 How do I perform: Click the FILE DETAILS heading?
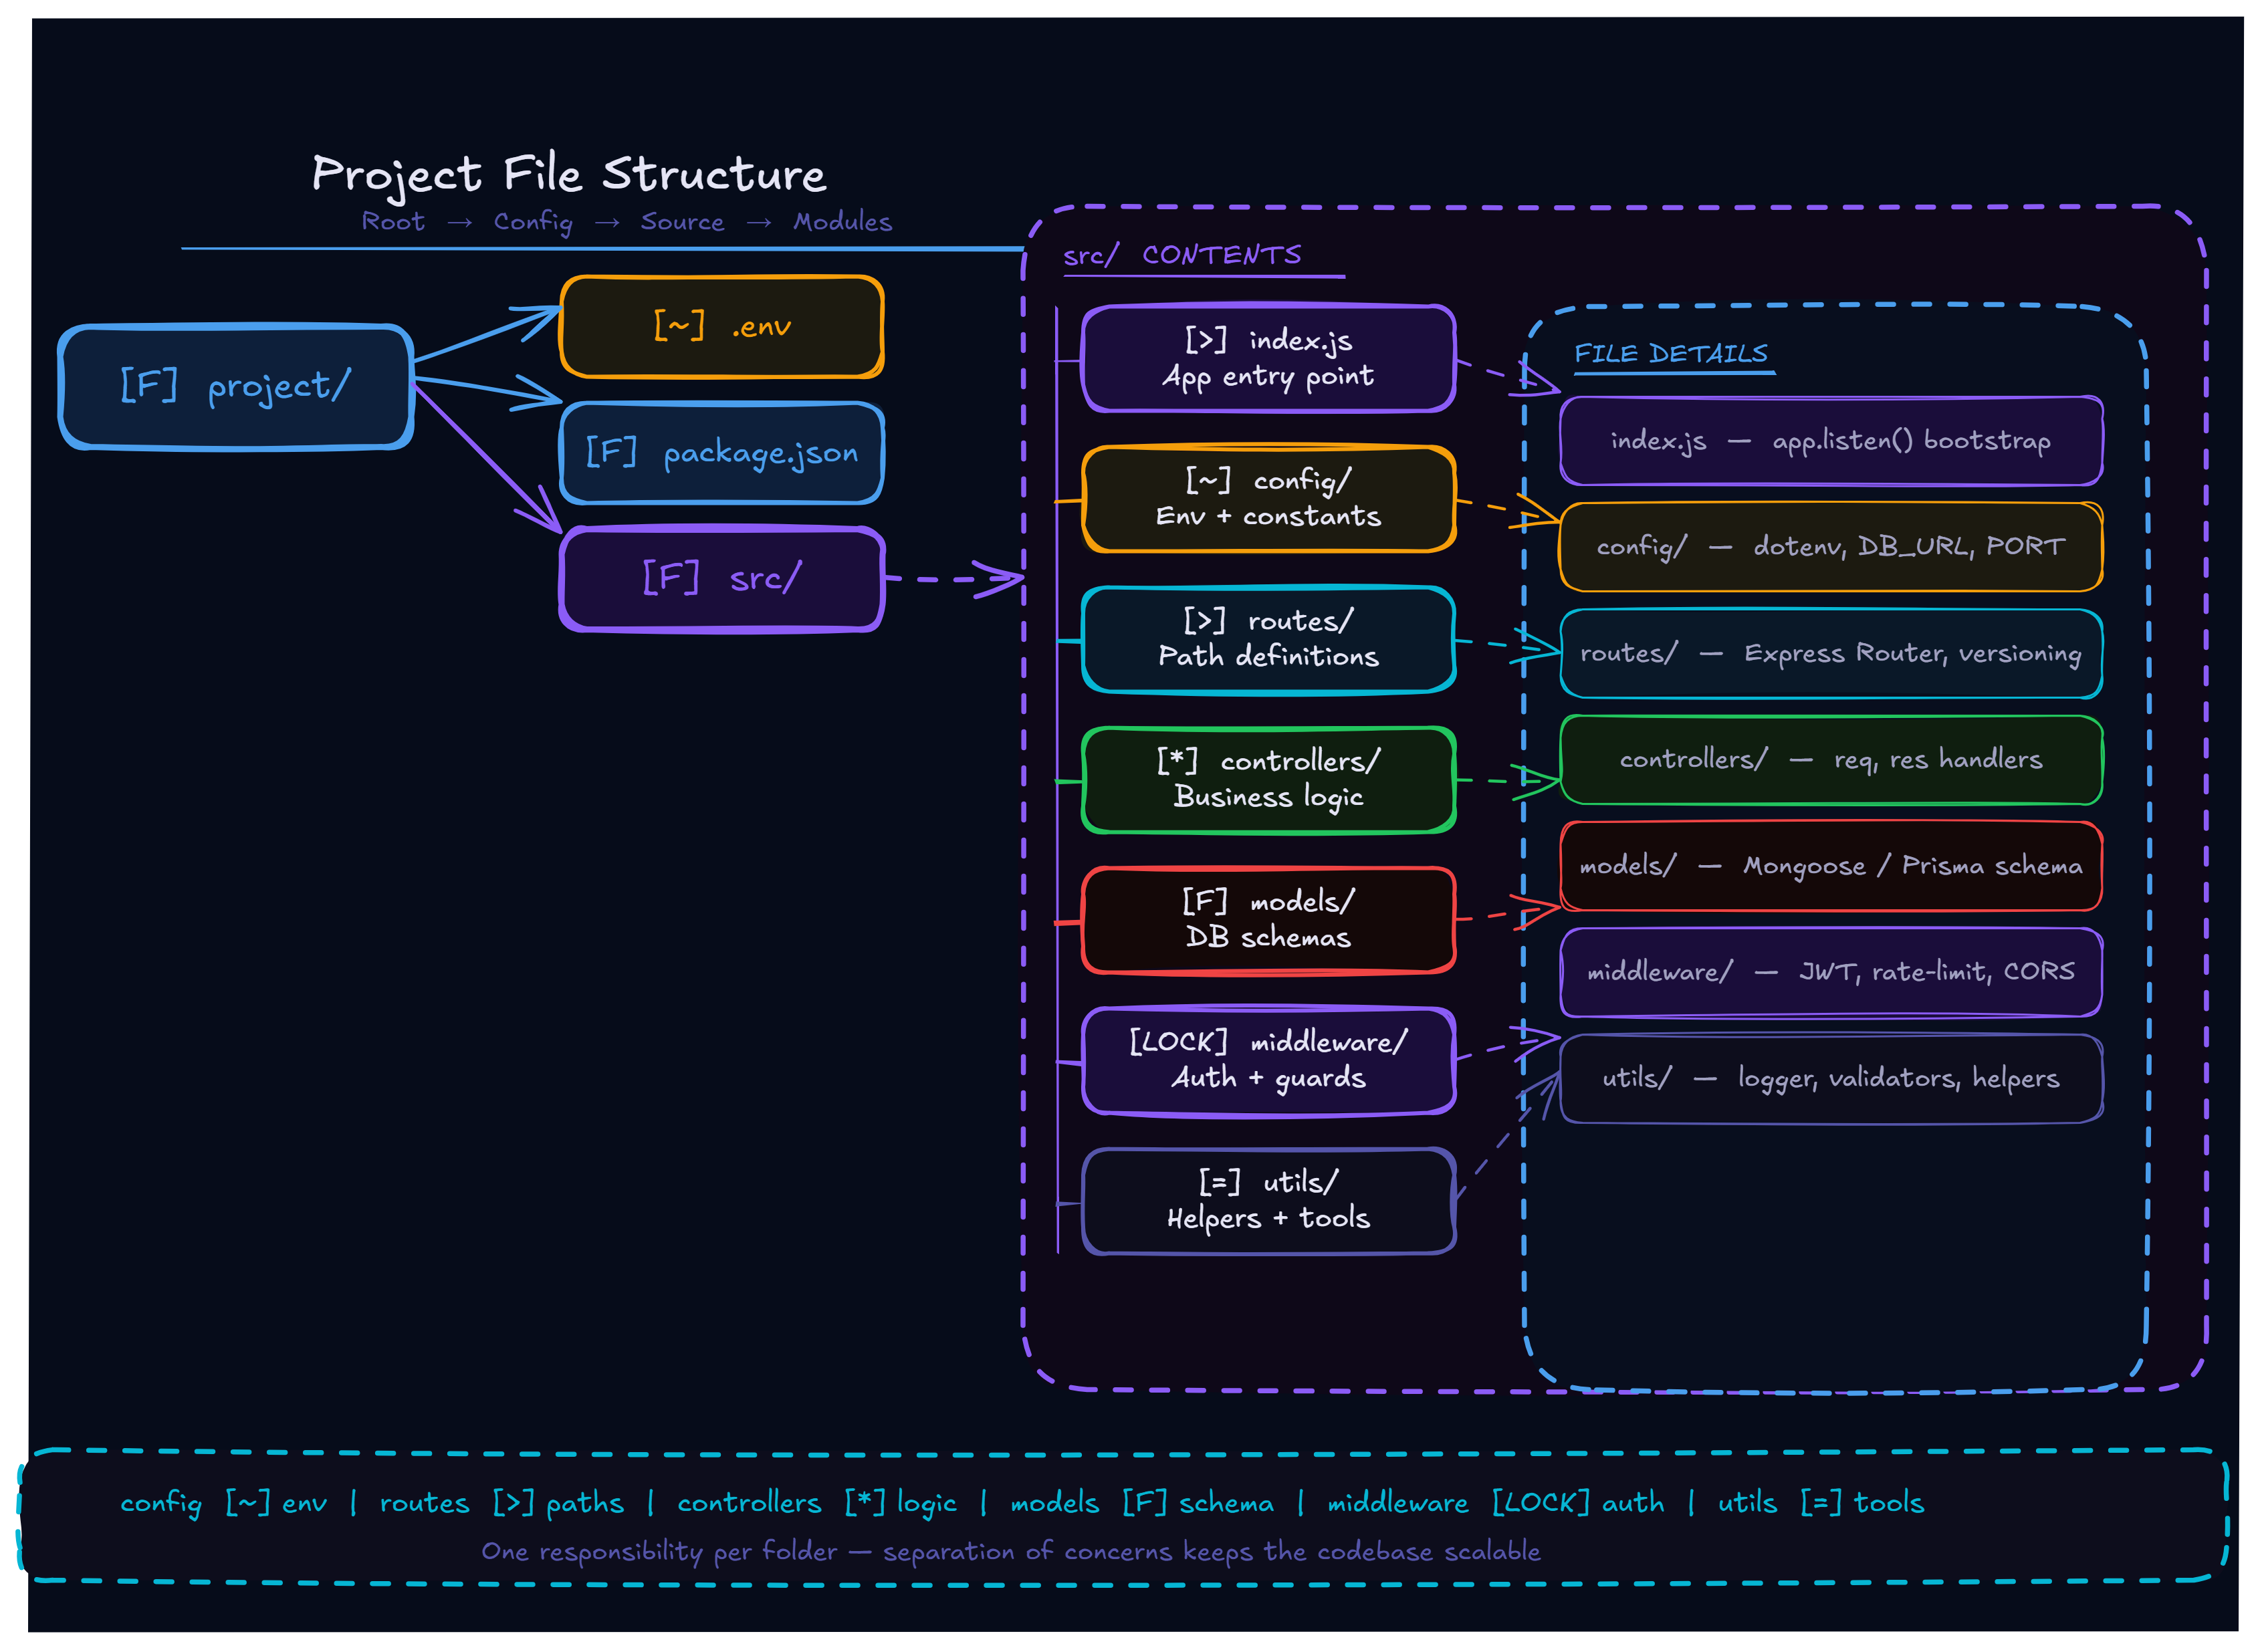(x=1671, y=354)
